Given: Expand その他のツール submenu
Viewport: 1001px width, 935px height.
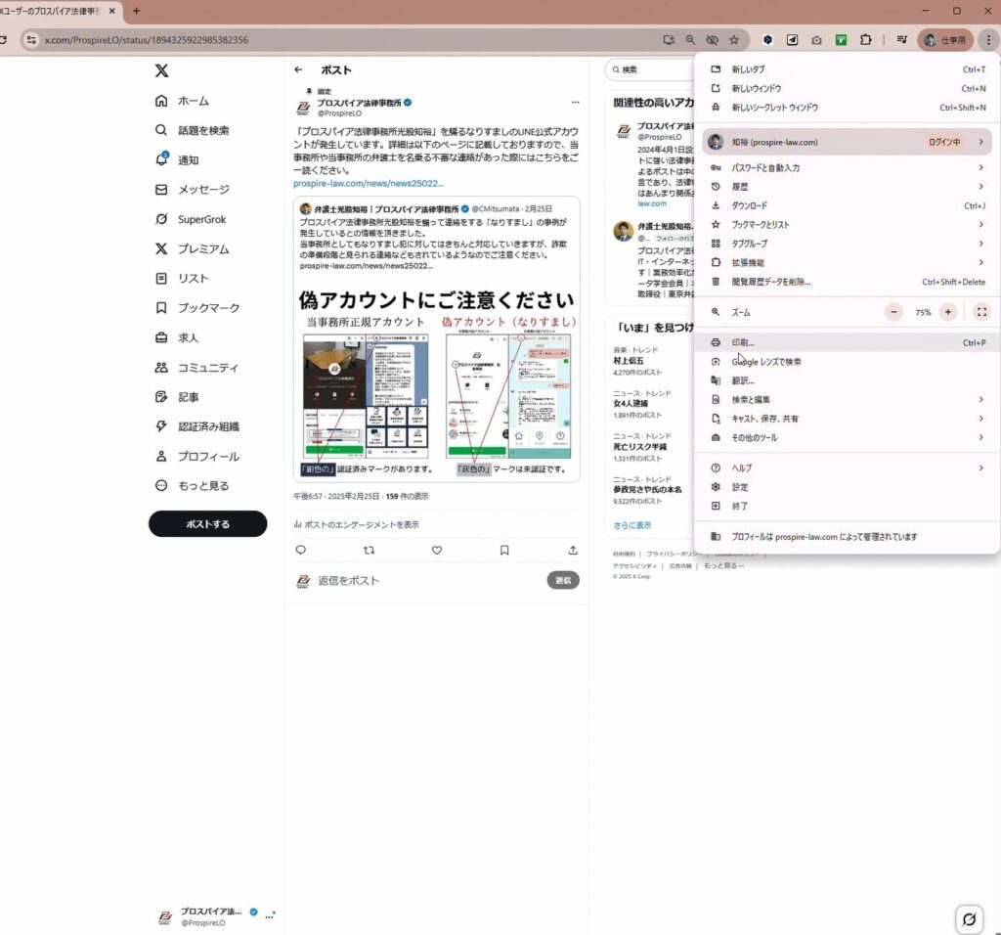Looking at the screenshot, I should tap(847, 437).
